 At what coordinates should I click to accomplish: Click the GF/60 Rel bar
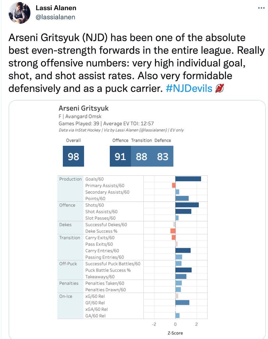[x=182, y=303]
